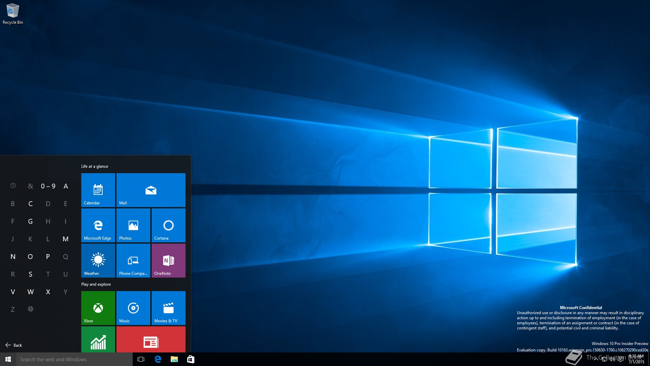Open Task View from the taskbar
The image size is (650, 366).
tap(141, 359)
